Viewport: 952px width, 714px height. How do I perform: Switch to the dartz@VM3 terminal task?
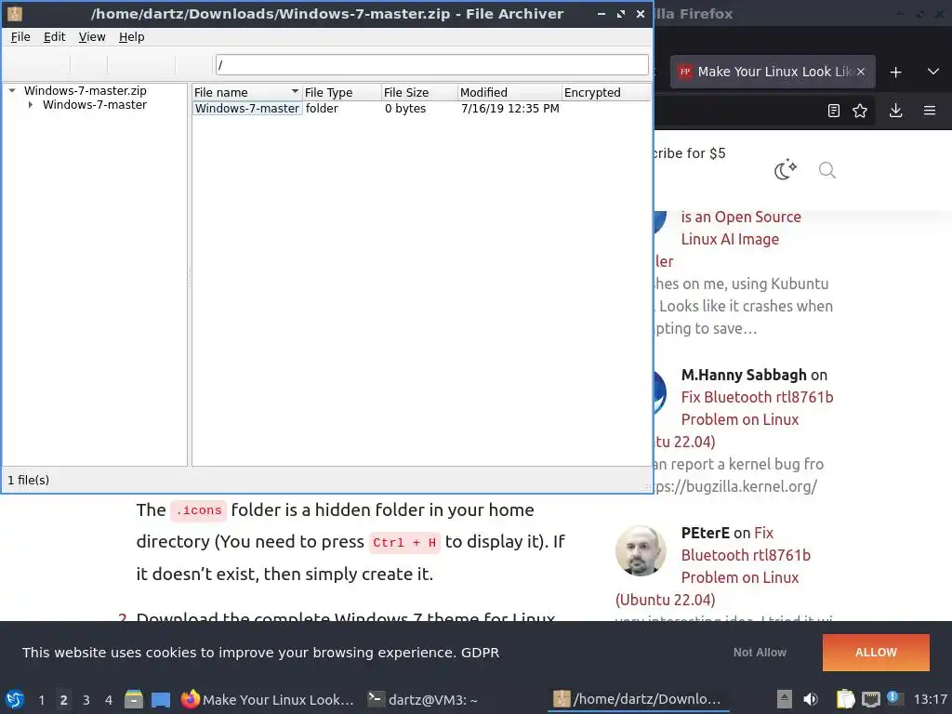coord(423,699)
